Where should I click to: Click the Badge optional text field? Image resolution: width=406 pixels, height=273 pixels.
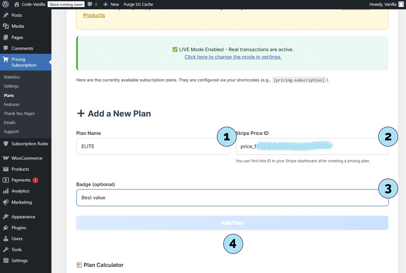[225, 198]
